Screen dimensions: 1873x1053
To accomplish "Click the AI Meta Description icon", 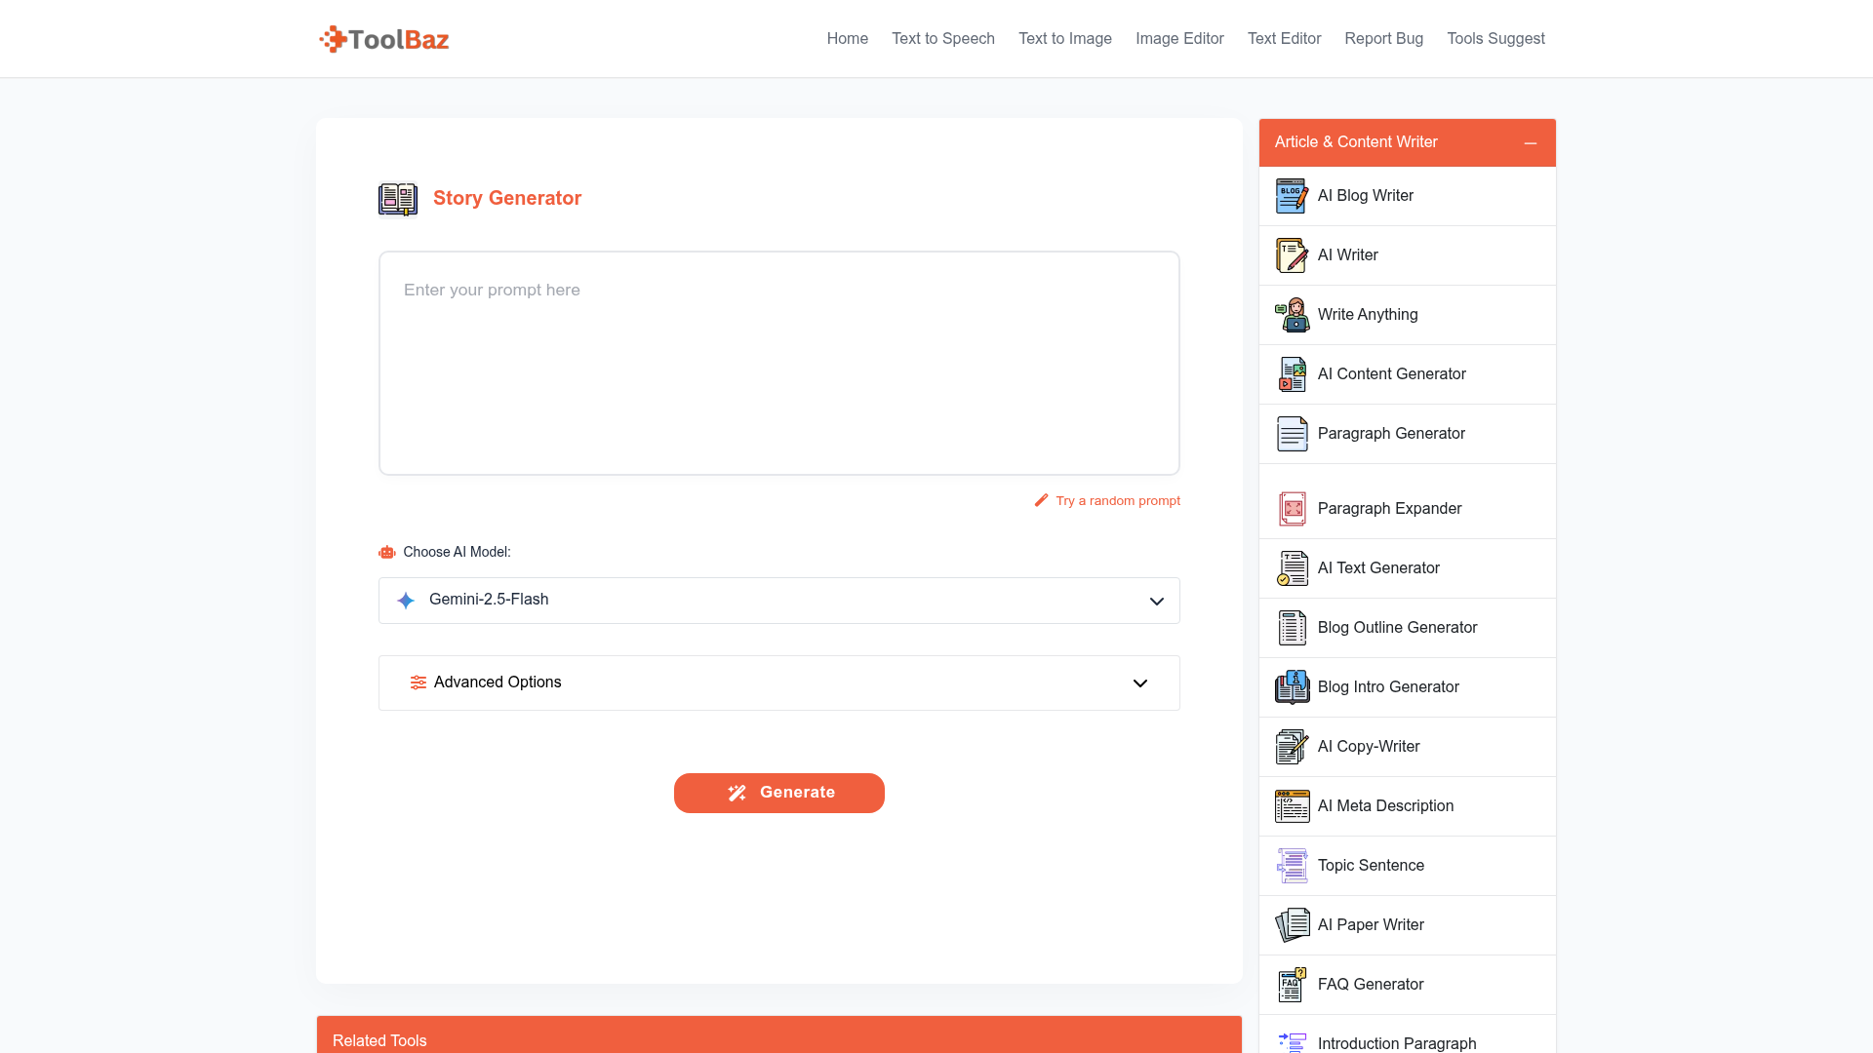I will coord(1292,806).
